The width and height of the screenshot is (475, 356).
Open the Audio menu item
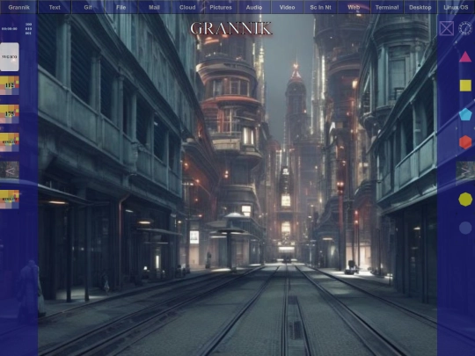(x=254, y=7)
